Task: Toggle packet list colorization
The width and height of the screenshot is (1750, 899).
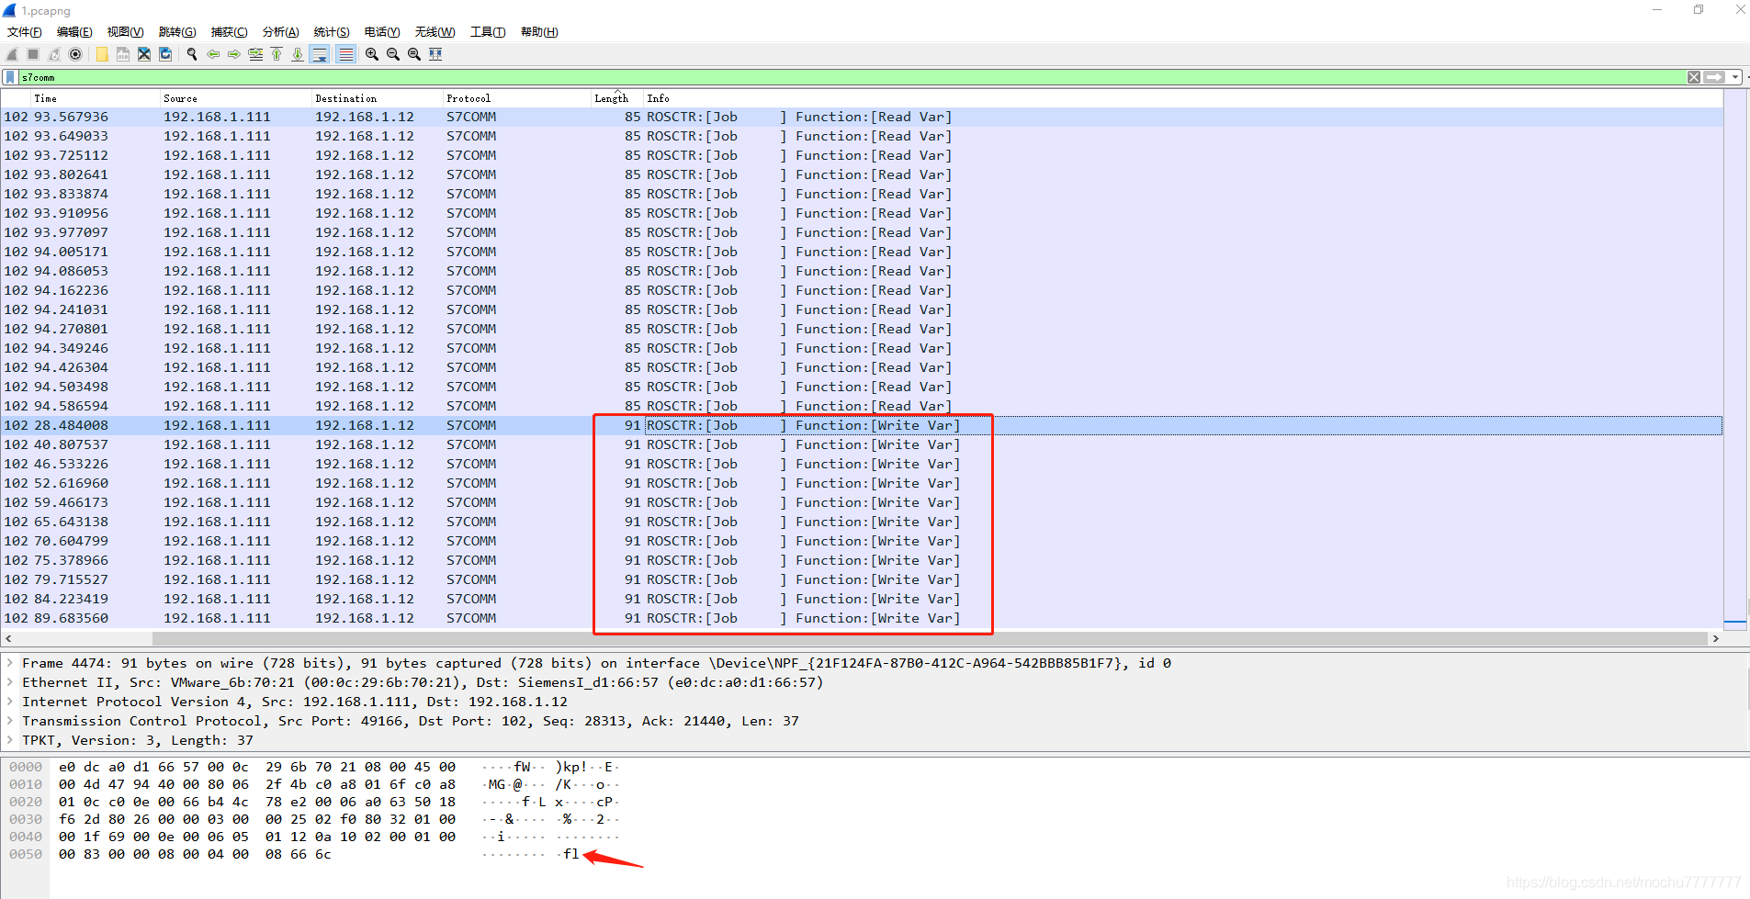Action: pyautogui.click(x=345, y=54)
